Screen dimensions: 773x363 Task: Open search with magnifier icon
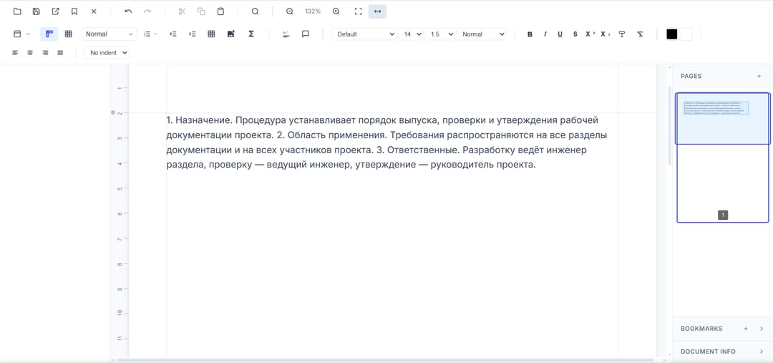[255, 11]
